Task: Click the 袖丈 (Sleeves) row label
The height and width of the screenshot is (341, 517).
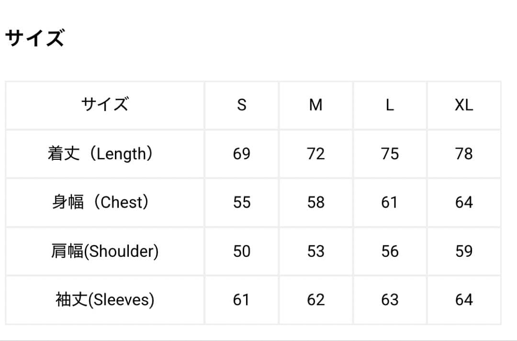Action: pyautogui.click(x=105, y=300)
